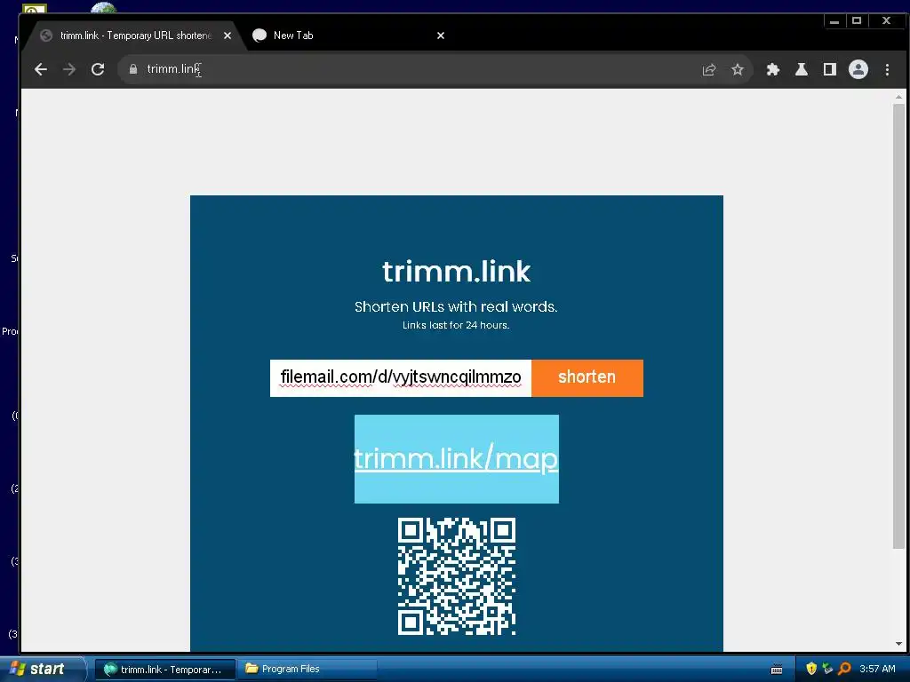Open the Extensions puzzle menu

pos(772,69)
